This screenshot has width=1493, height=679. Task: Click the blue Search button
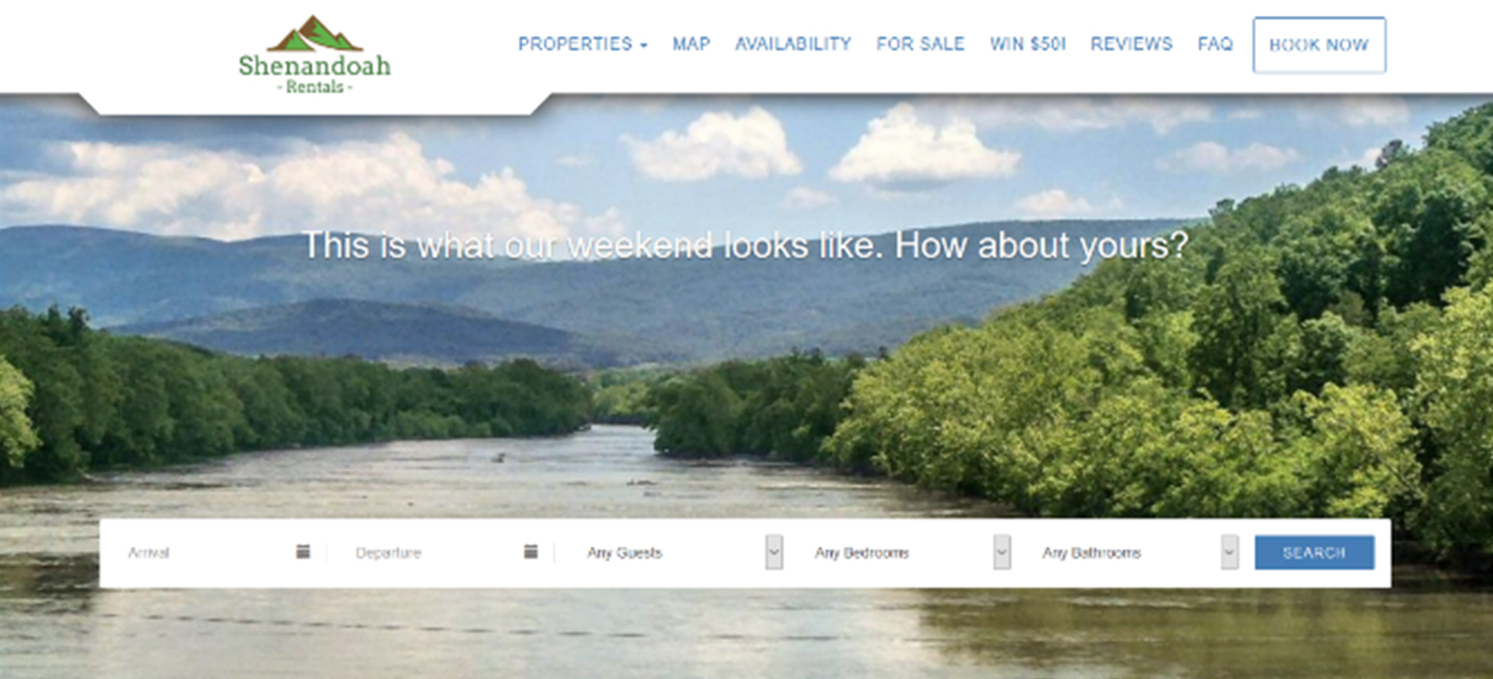point(1314,552)
